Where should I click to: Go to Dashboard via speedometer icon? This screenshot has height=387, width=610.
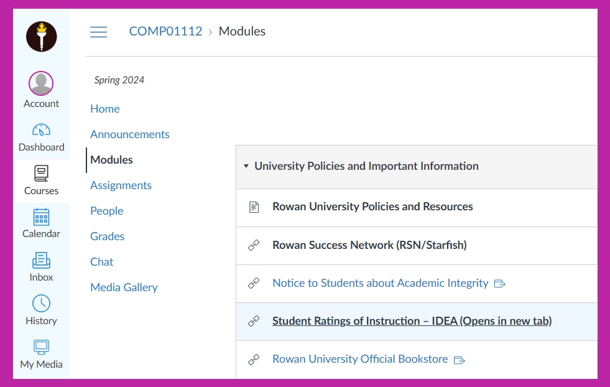point(41,131)
